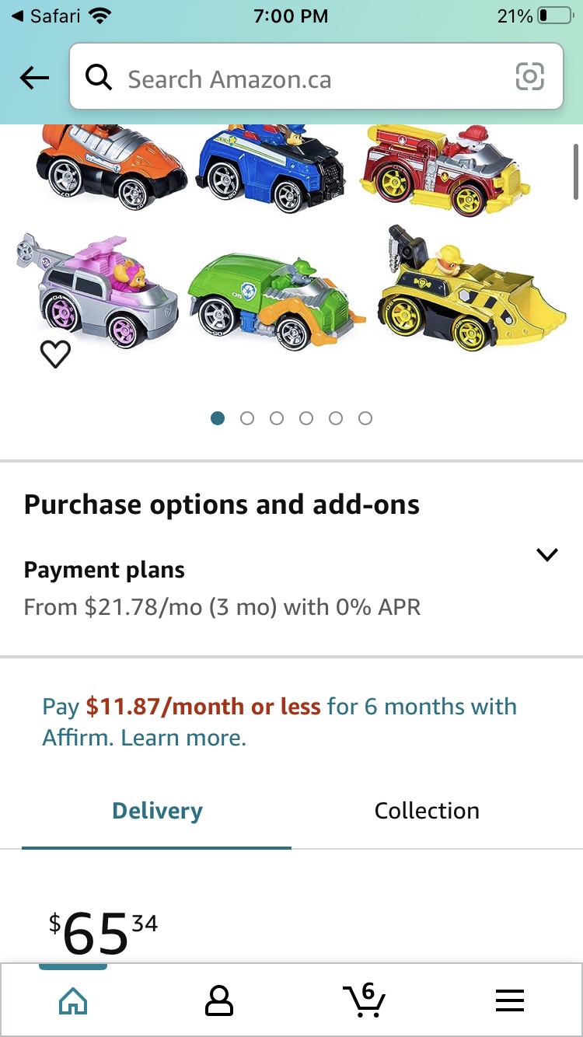Select the second image carousel dot
Screen dimensions: 583x1037
click(247, 418)
